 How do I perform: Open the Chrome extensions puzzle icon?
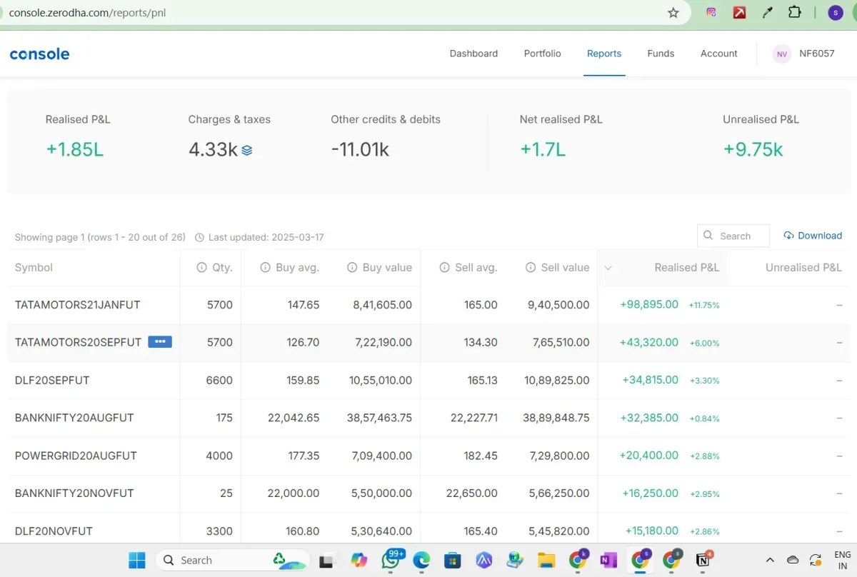click(x=794, y=12)
